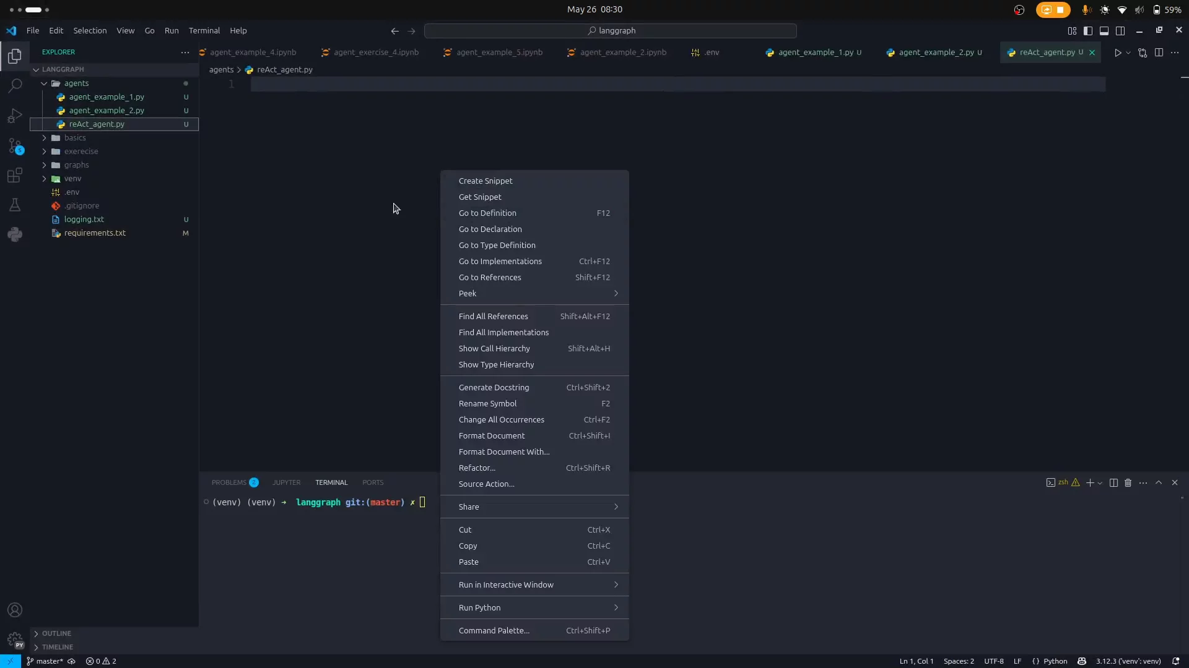
Task: Click Customize Layout icon in title bar
Action: click(x=1072, y=31)
